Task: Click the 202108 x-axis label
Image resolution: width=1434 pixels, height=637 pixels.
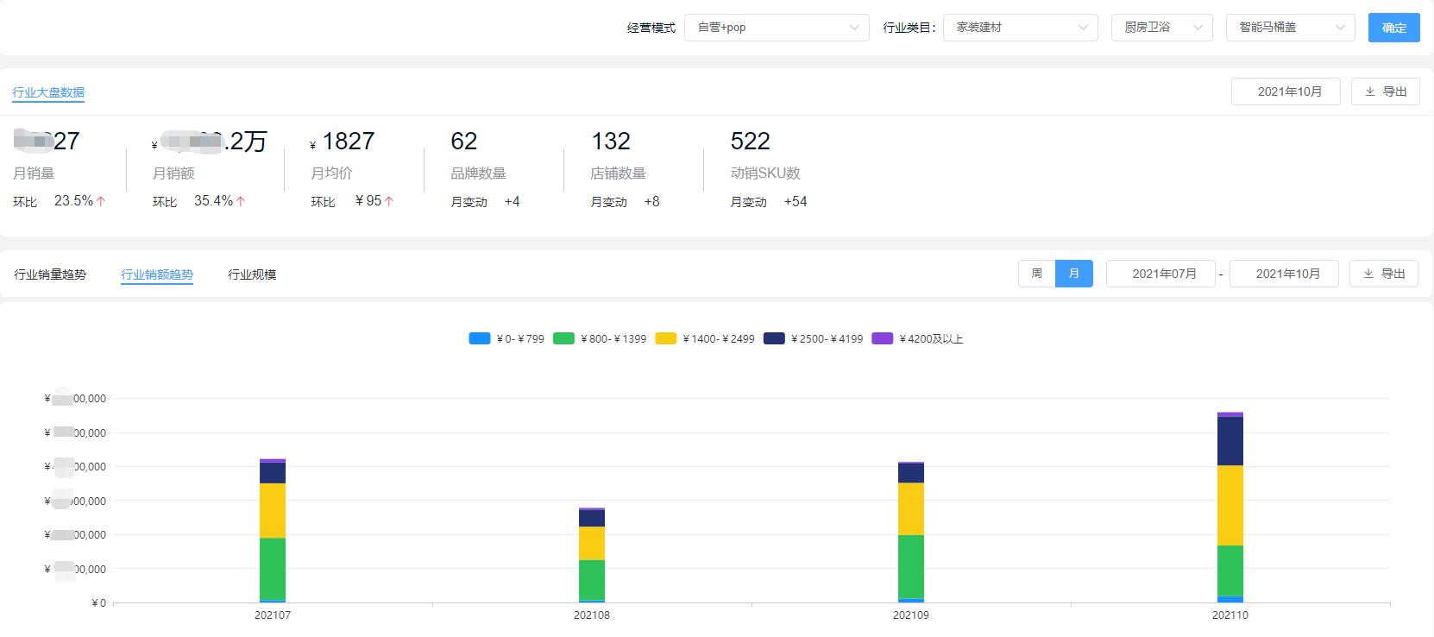Action: click(x=592, y=615)
